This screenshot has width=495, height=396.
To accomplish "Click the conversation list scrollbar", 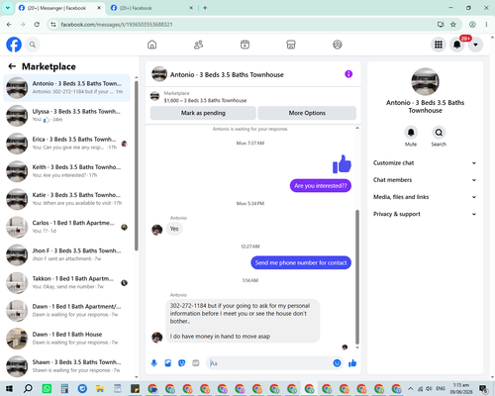I will pos(137,165).
